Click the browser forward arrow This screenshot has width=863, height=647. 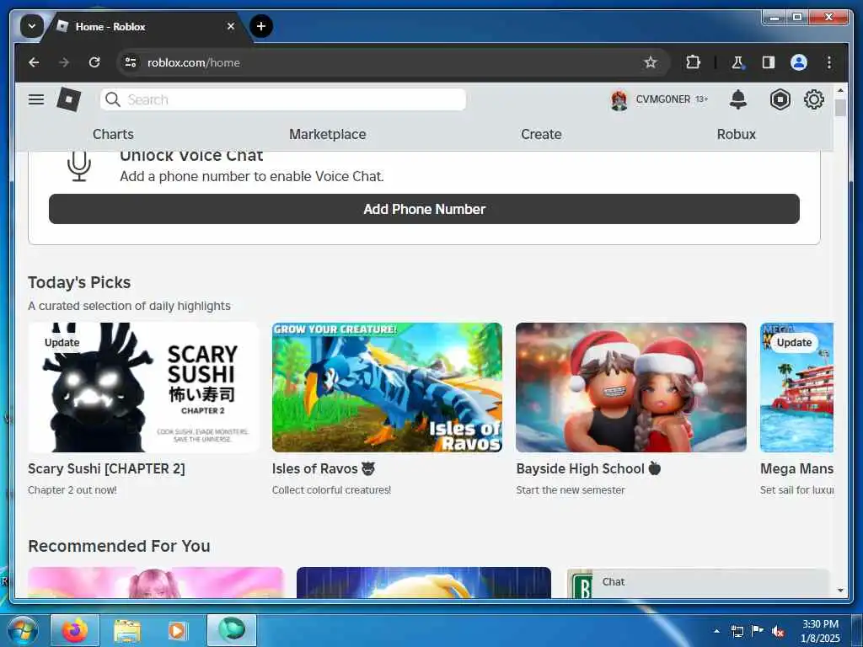64,62
